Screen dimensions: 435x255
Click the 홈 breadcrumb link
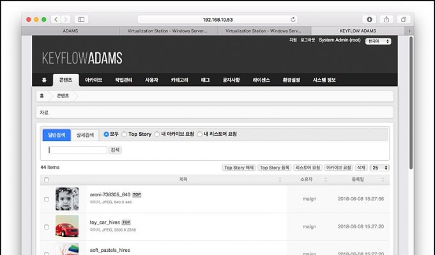[42, 96]
